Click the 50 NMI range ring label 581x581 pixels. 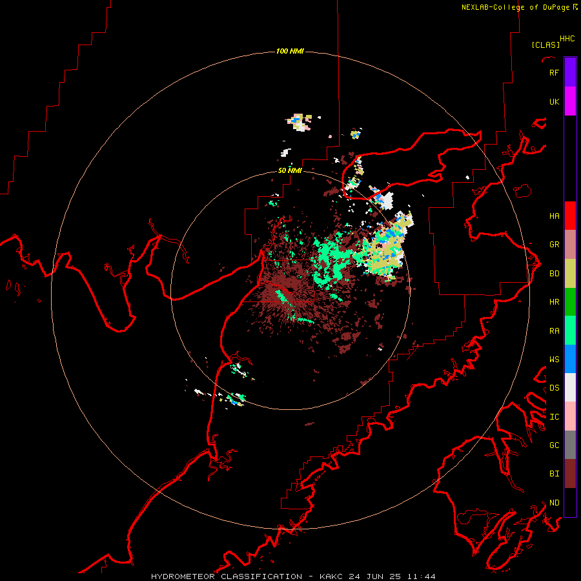[290, 170]
